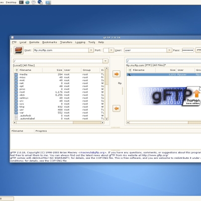Image resolution: width=201 pixels, height=201 pixels.
Task: Click sort order icon in local list header
Action: click(x=16, y=70)
